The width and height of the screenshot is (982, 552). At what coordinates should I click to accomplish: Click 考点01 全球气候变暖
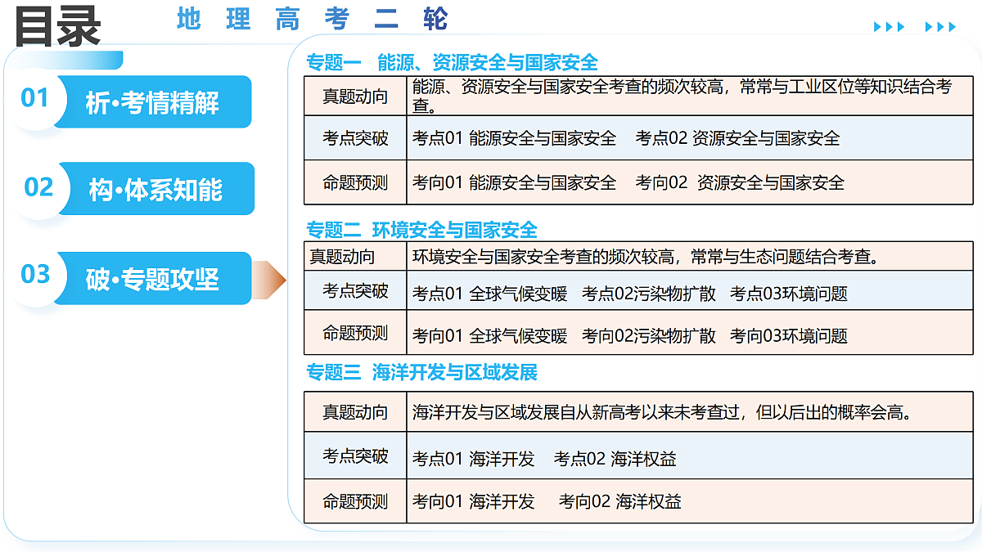(489, 294)
